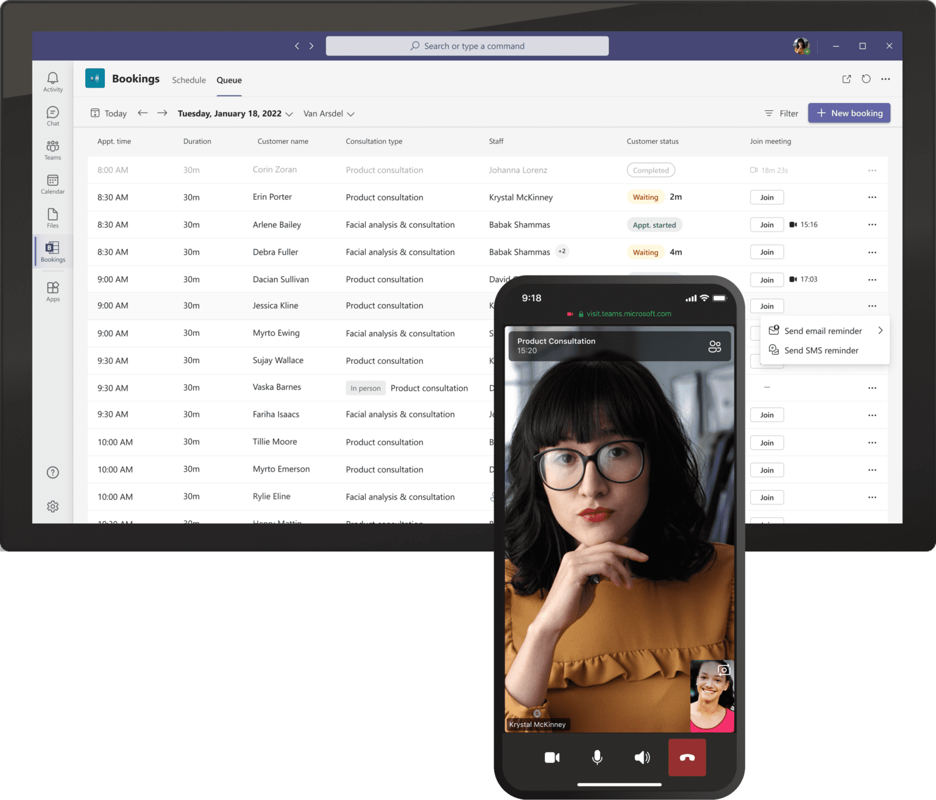This screenshot has height=800, width=936.
Task: Switch to Queue tab
Action: tap(229, 80)
